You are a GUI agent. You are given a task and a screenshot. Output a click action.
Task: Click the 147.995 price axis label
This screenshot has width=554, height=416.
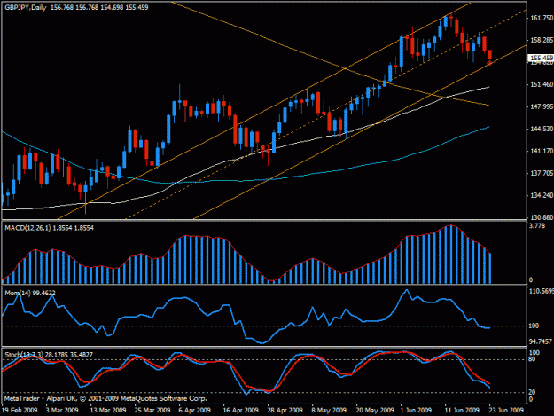point(542,106)
